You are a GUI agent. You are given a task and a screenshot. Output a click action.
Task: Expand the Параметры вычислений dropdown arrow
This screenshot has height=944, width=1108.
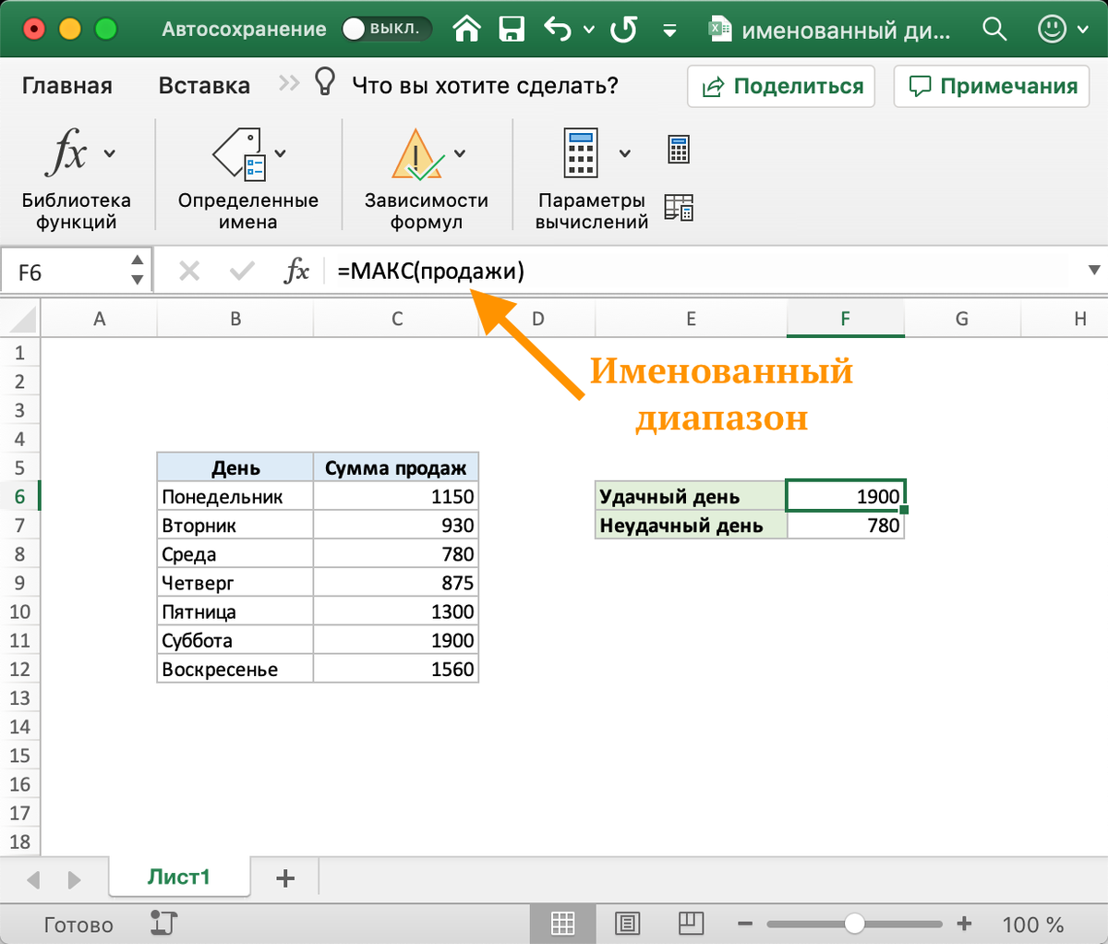625,153
